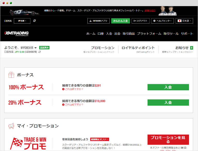Open the プラットフォーム menu
Screen dimensions: 198x151
pyautogui.click(x=149, y=34)
